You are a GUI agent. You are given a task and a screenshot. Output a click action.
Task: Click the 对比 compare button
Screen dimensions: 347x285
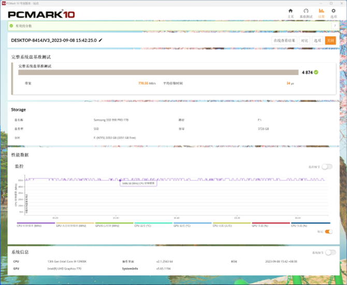pos(305,40)
